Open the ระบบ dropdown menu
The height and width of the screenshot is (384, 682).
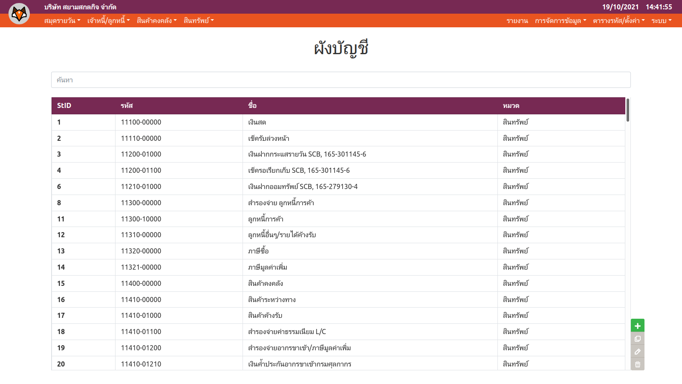click(x=662, y=20)
